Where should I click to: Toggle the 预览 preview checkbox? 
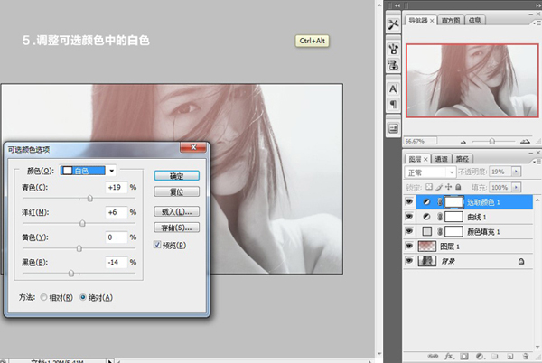tap(157, 245)
